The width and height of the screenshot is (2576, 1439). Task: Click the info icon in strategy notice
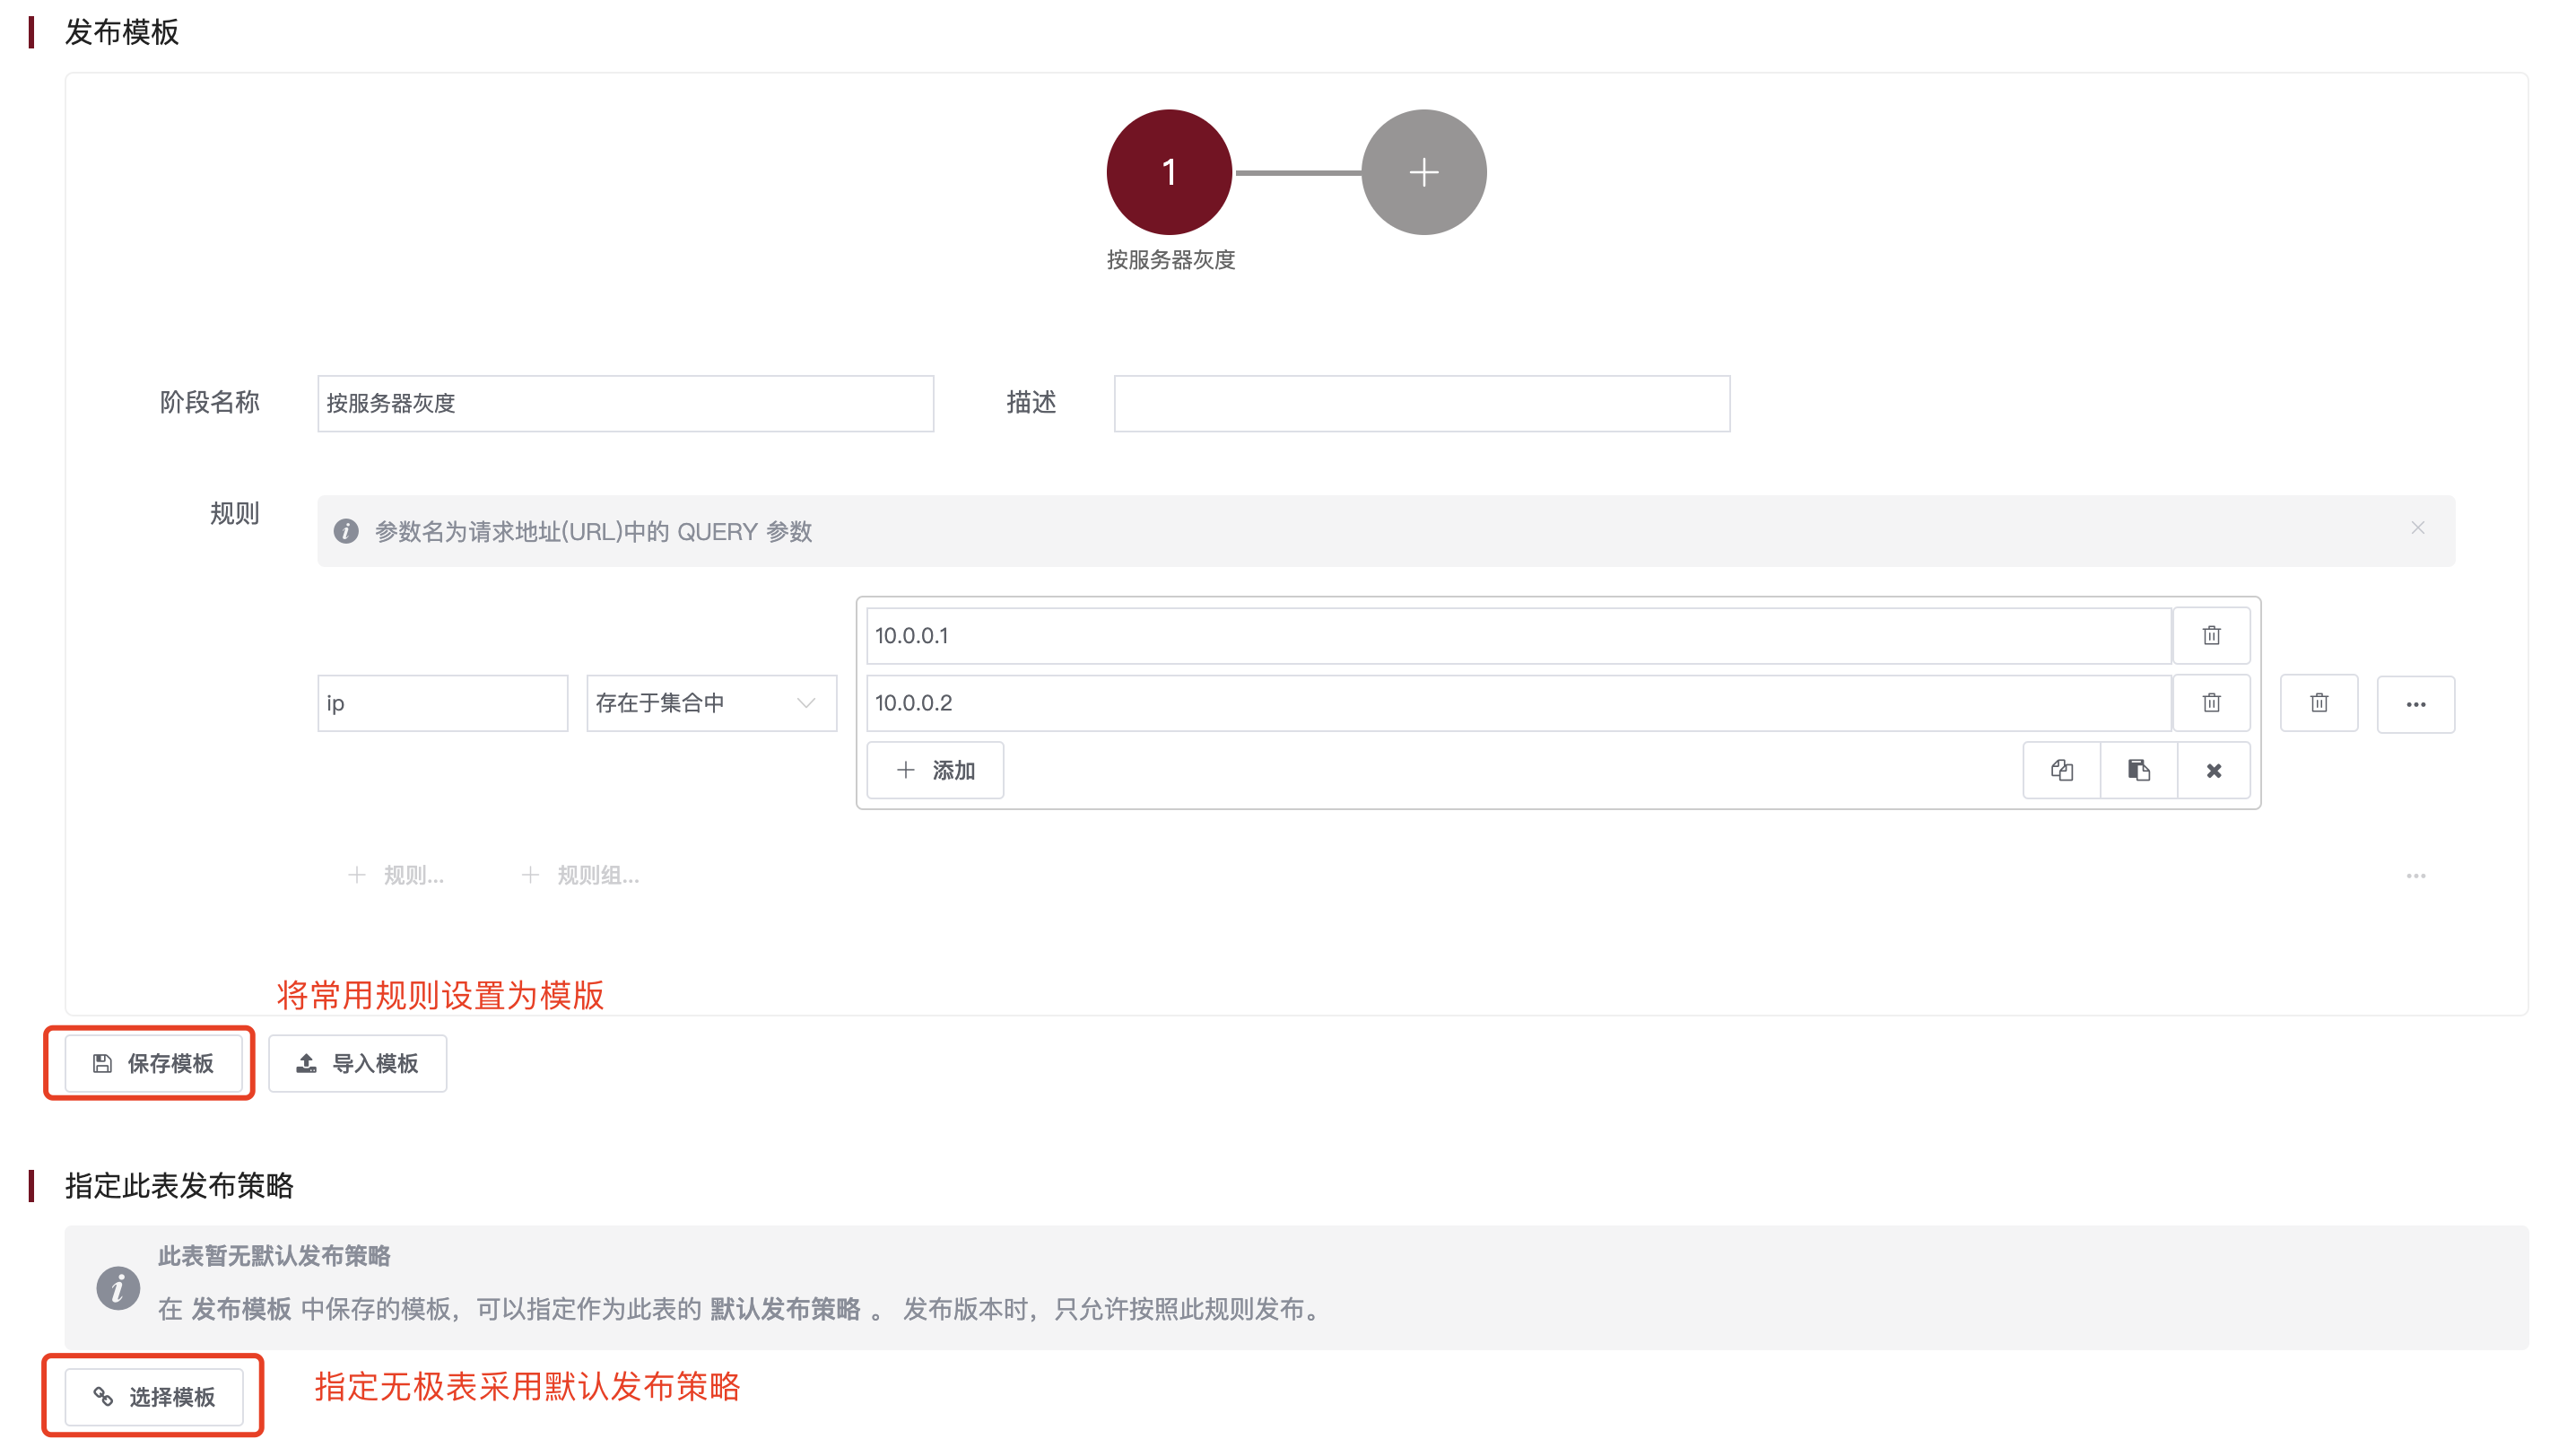[x=118, y=1288]
